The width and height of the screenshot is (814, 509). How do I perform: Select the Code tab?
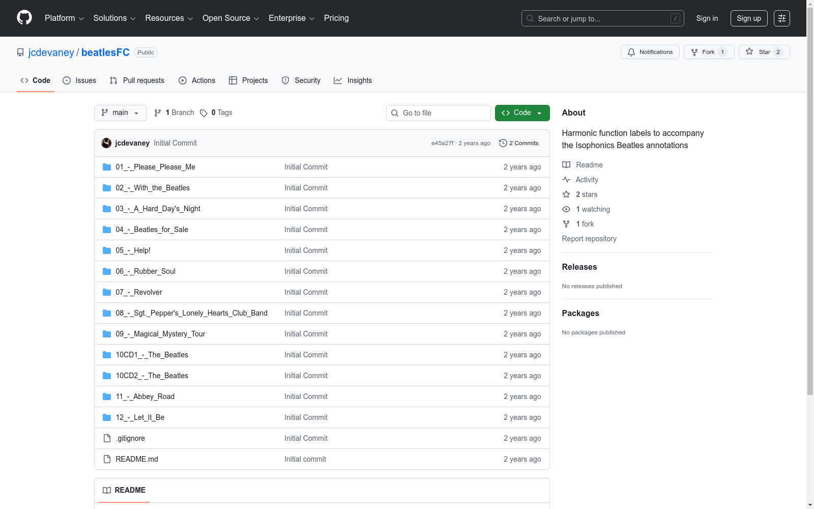pos(36,80)
